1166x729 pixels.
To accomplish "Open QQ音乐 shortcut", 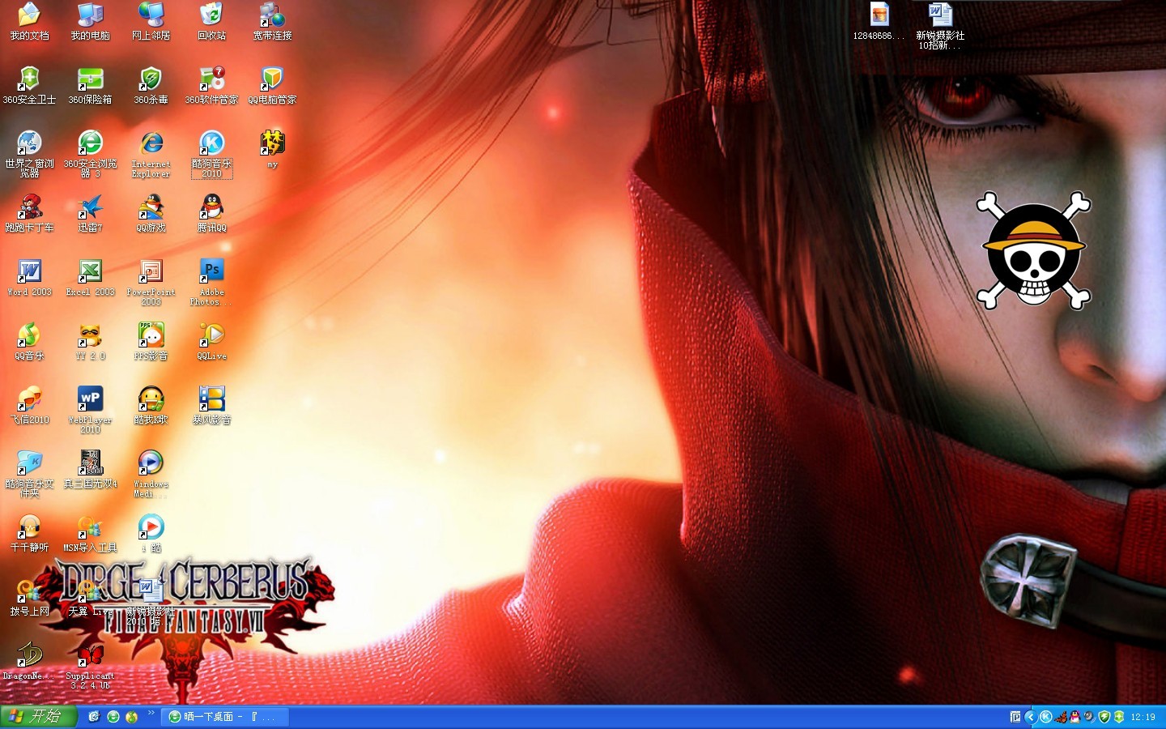I will pos(29,341).
